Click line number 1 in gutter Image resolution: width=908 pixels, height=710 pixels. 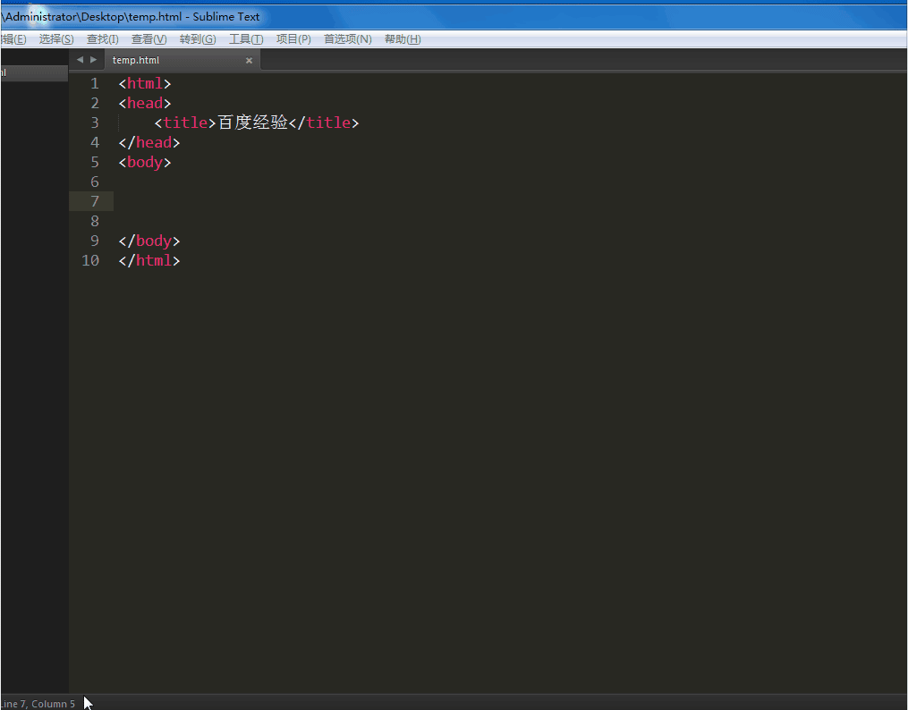pos(95,83)
